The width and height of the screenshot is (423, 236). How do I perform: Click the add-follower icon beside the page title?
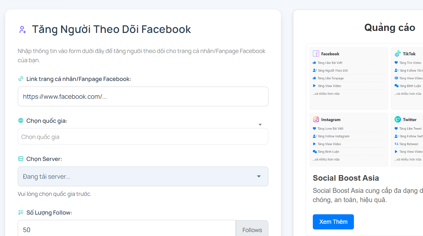(x=22, y=30)
